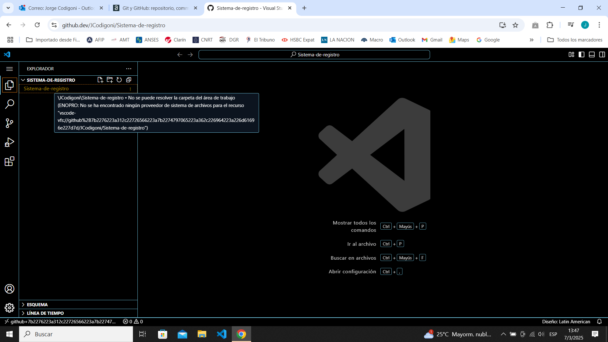Click the Extensions icon in sidebar
This screenshot has height=342, width=608.
(9, 162)
